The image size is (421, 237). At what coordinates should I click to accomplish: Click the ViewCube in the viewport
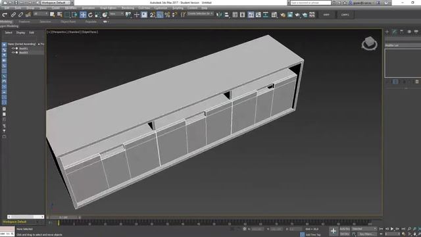pos(370,43)
